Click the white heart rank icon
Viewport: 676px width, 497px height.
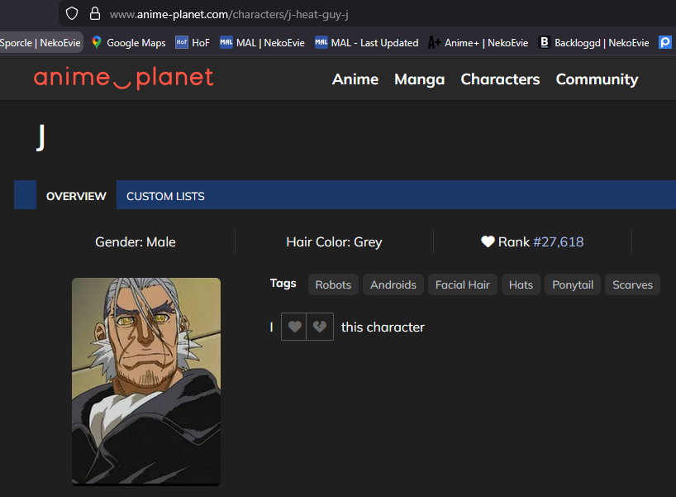(x=488, y=241)
